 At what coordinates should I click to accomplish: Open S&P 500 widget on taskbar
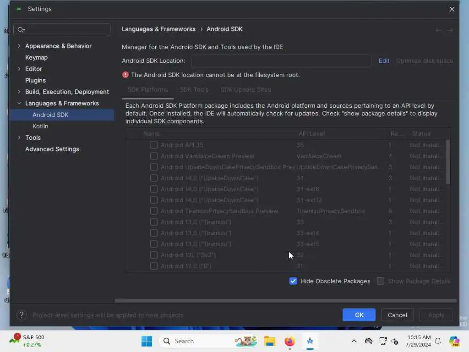[27, 341]
